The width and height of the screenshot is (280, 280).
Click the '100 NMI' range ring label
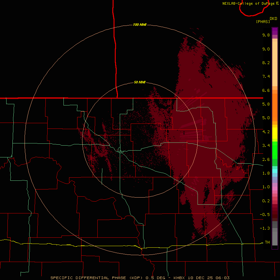(140, 25)
